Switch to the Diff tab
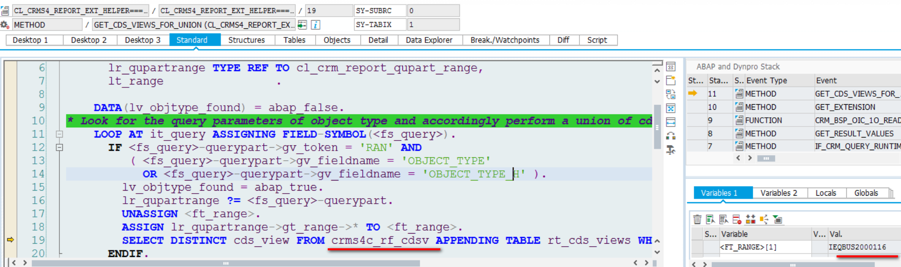The width and height of the screenshot is (901, 267). coord(564,40)
